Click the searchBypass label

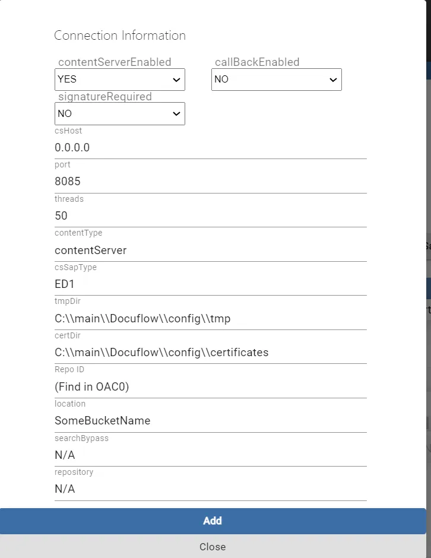click(x=81, y=438)
